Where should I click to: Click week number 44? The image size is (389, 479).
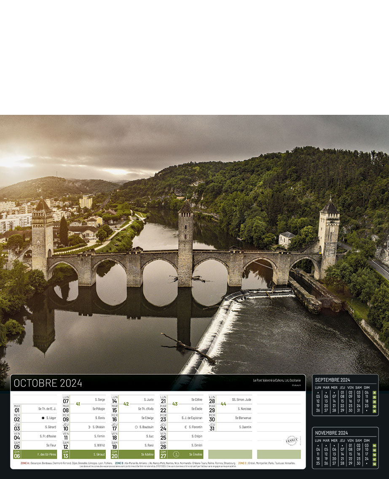pyautogui.click(x=223, y=404)
